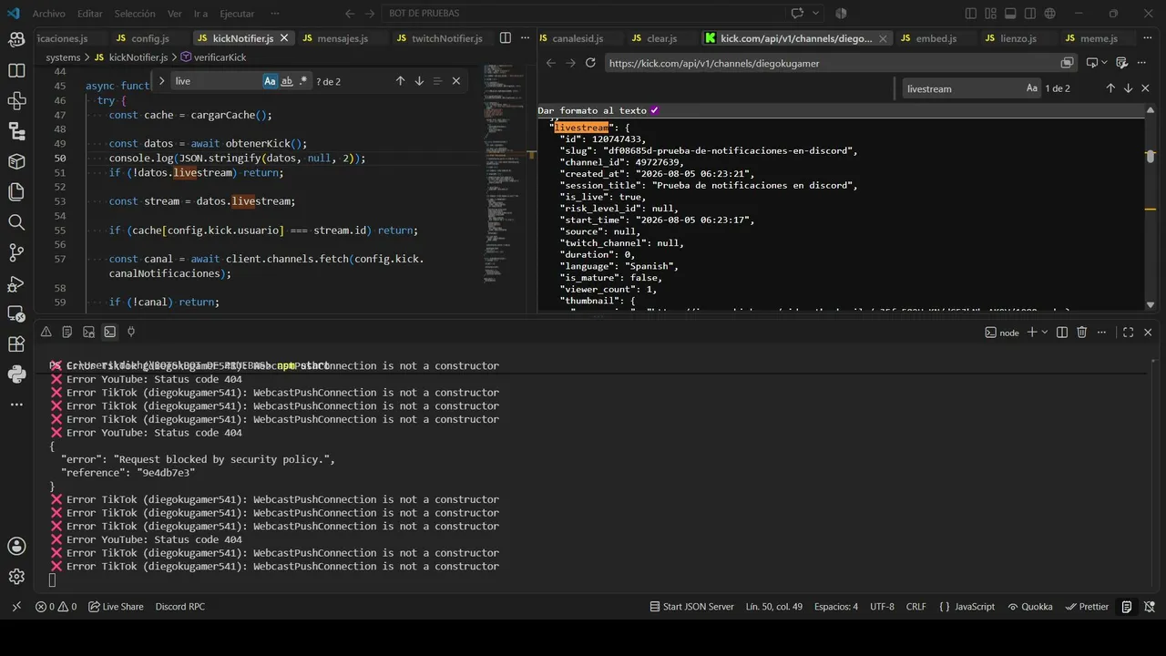Toggle match case in editor find widget

[x=270, y=81]
